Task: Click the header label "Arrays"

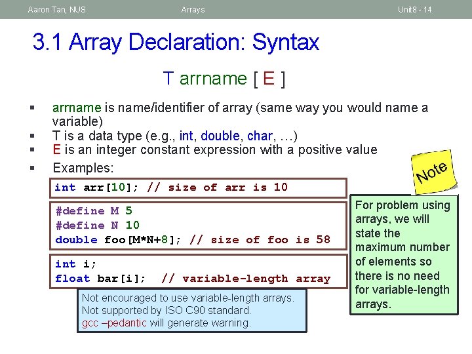Action: point(193,10)
